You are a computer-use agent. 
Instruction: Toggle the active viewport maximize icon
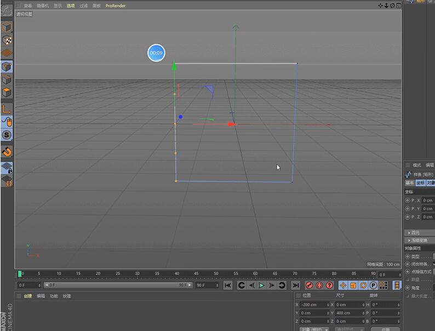click(x=398, y=5)
